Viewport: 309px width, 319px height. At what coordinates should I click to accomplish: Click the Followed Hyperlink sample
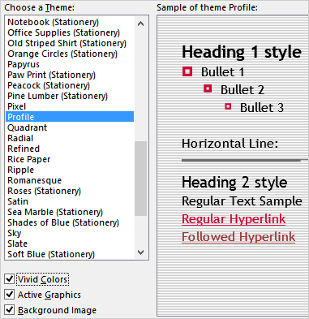238,237
